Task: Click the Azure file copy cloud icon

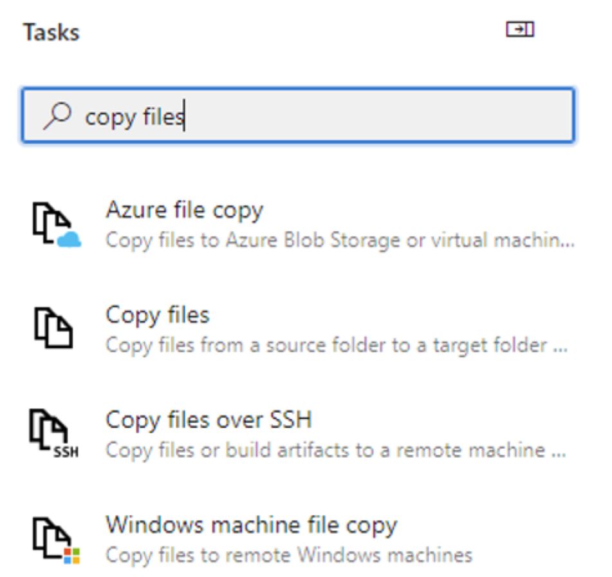Action: click(57, 225)
